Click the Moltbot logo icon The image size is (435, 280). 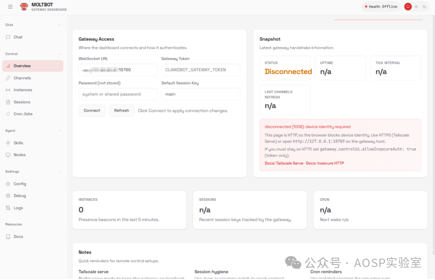(x=24, y=7)
